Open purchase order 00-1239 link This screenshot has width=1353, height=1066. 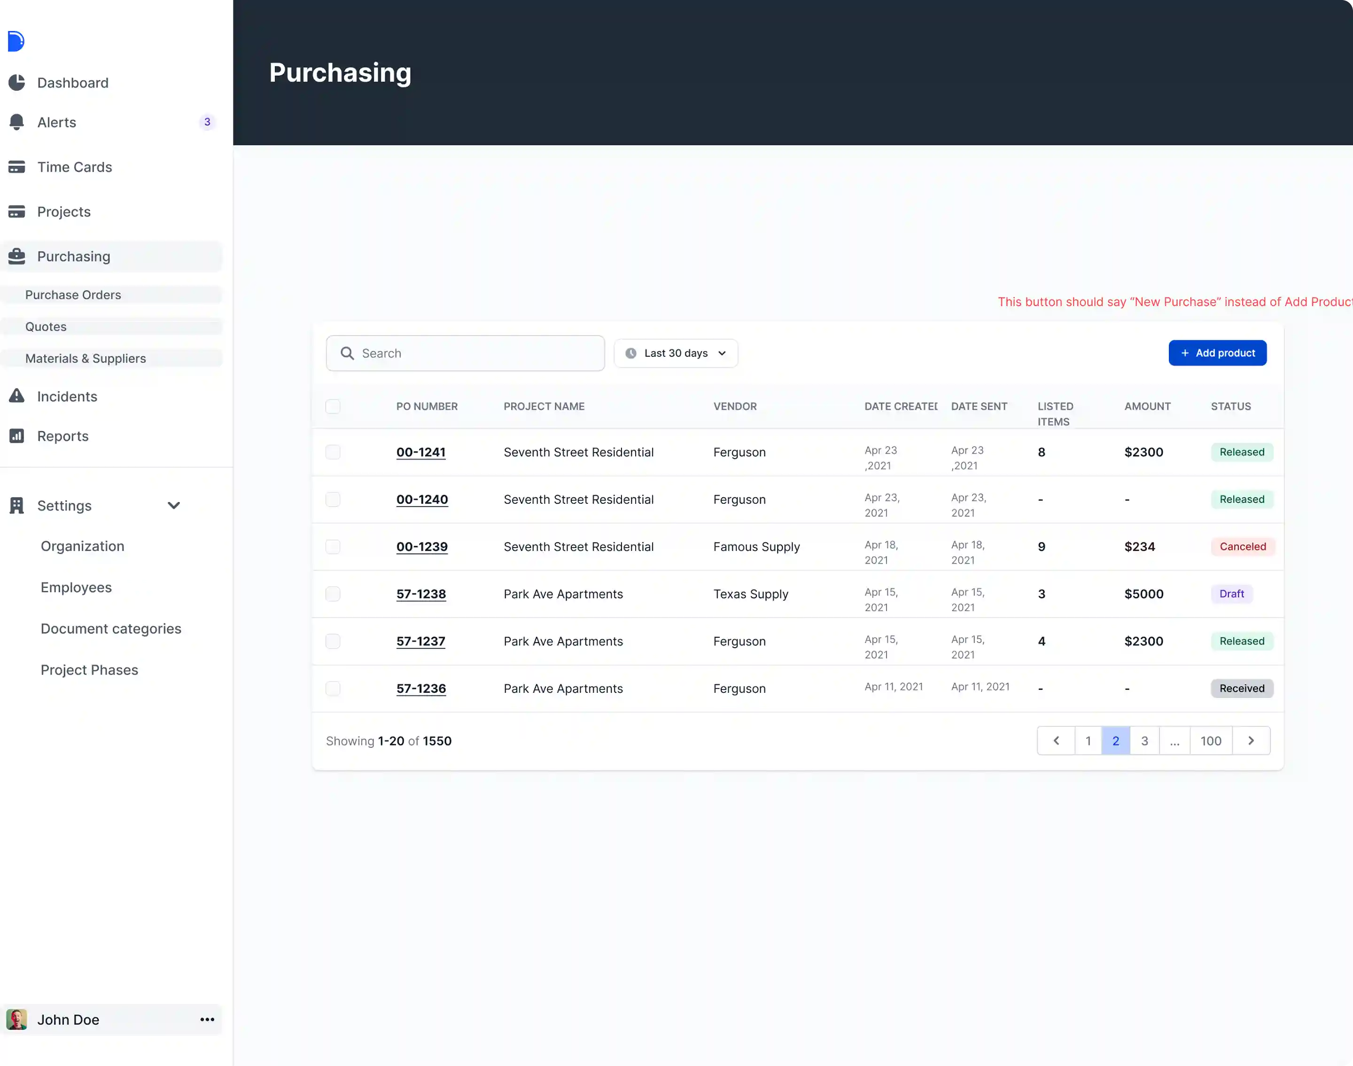(422, 547)
